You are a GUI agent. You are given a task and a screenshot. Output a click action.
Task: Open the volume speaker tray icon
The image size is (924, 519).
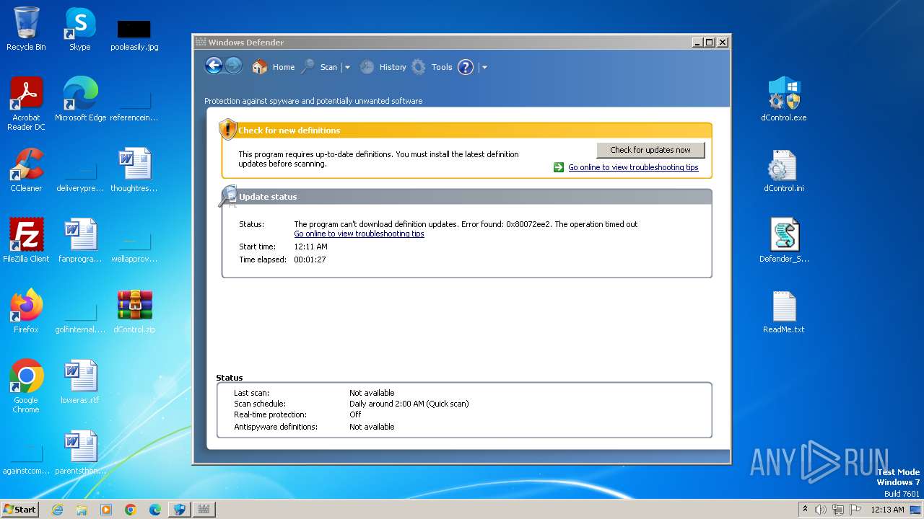(821, 510)
